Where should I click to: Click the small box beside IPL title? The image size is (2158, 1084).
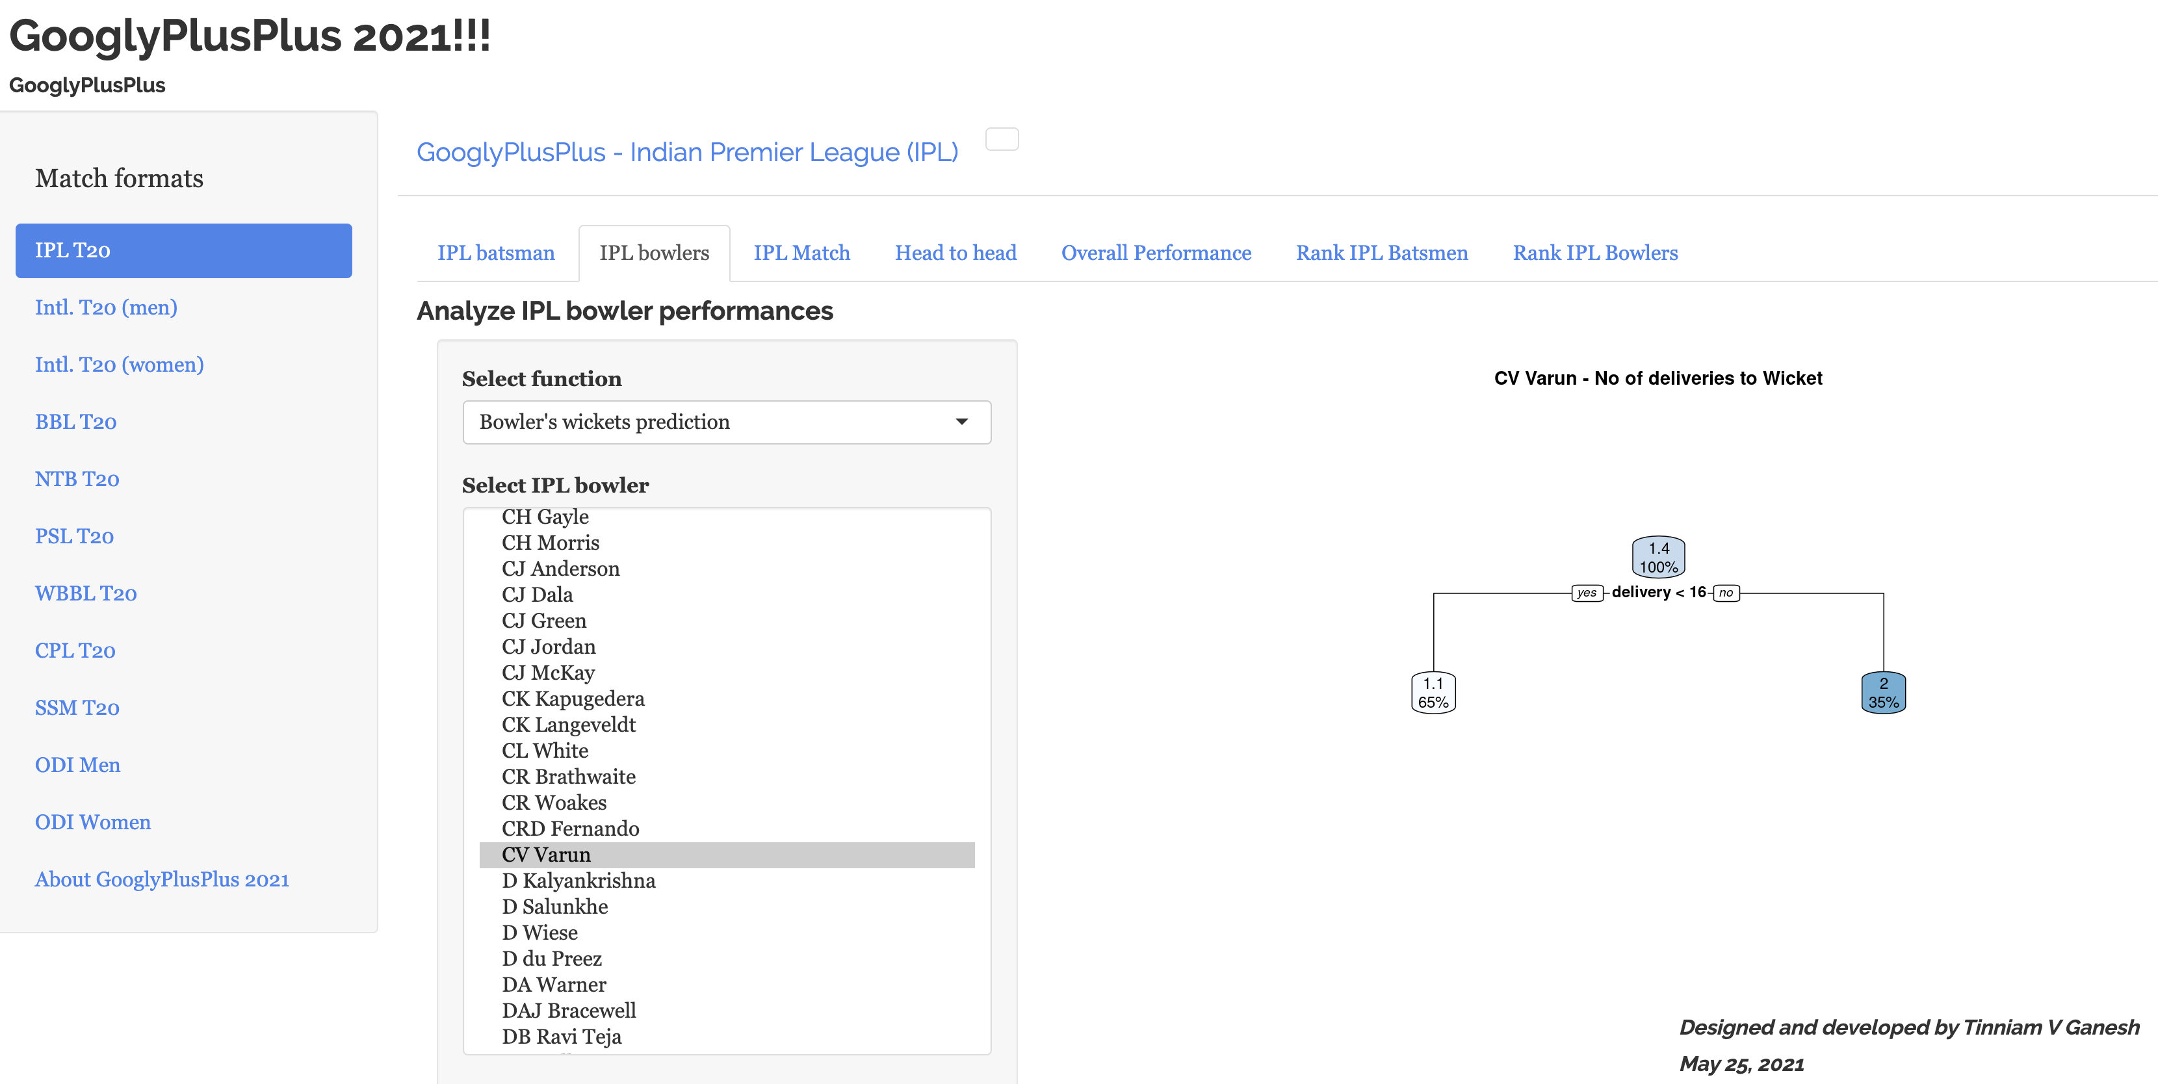pyautogui.click(x=1001, y=139)
